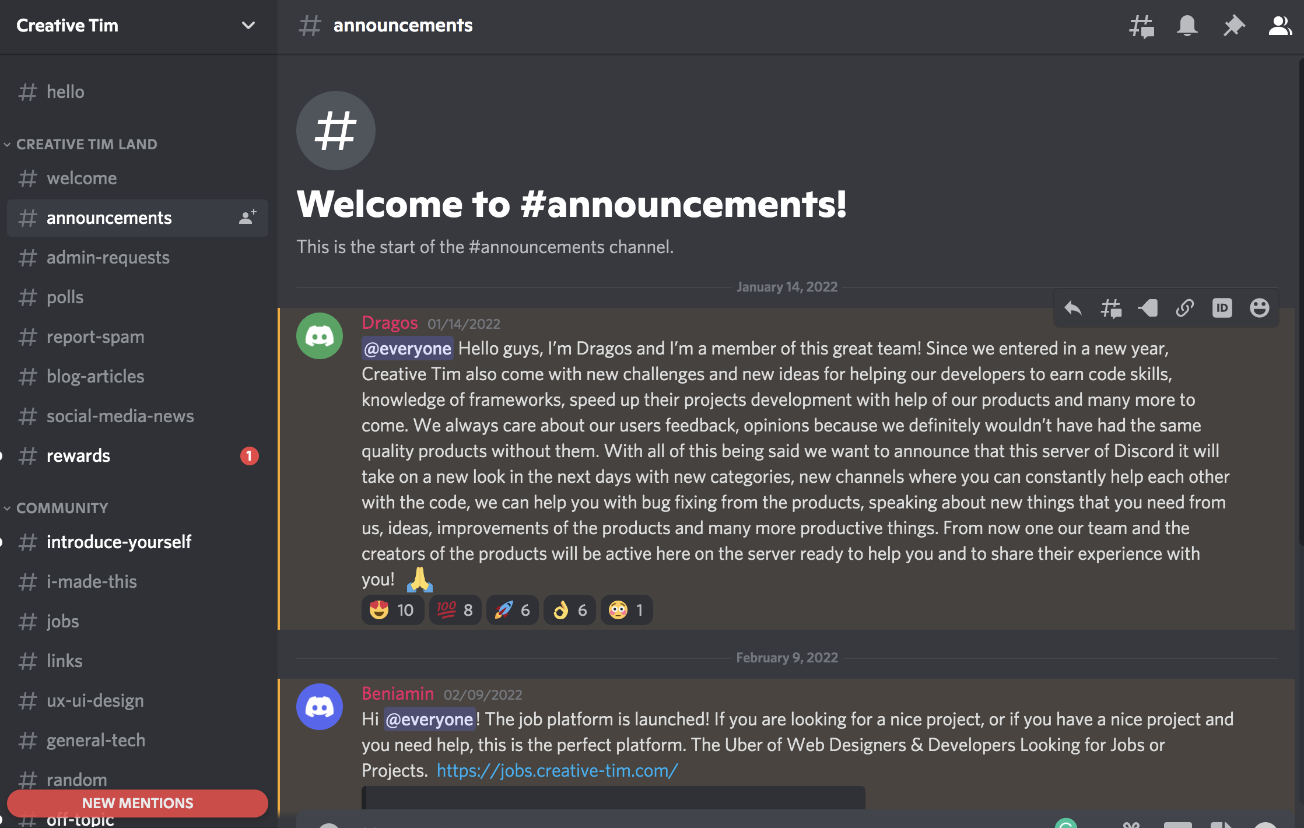Open the rewards channel
Image resolution: width=1304 pixels, height=828 pixels.
pos(78,455)
